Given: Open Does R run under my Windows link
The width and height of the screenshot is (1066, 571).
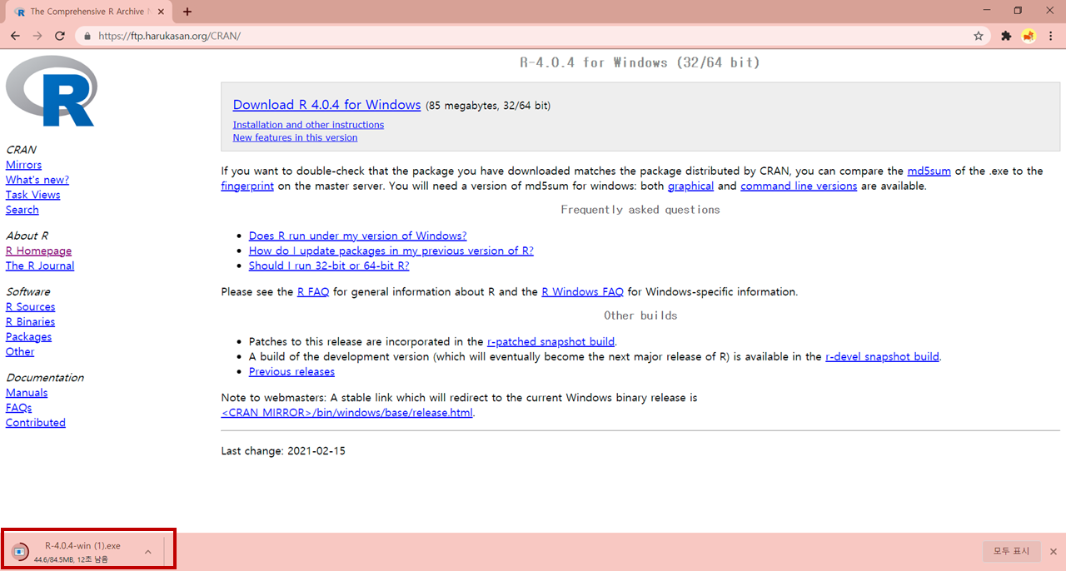Looking at the screenshot, I should [x=357, y=236].
